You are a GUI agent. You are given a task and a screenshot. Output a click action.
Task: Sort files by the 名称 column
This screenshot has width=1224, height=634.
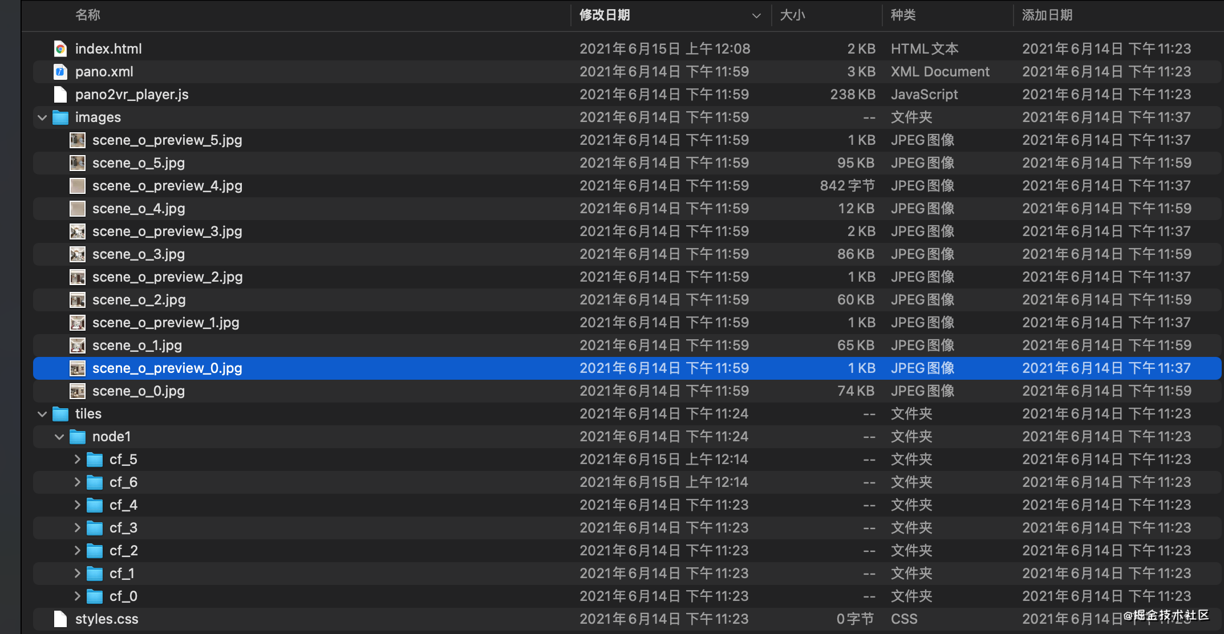coord(88,15)
